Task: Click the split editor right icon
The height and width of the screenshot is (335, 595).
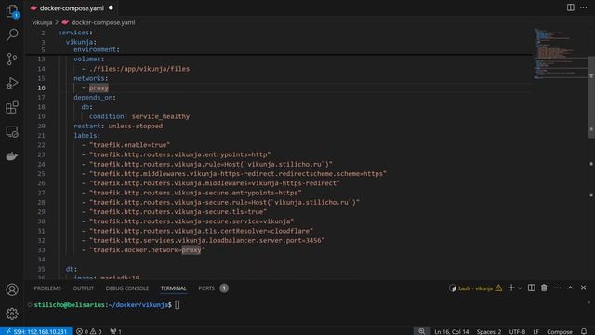Action: pyautogui.click(x=570, y=7)
